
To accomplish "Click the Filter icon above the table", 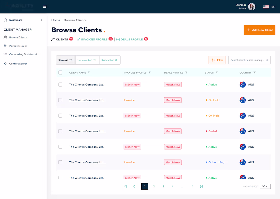I will (213, 60).
